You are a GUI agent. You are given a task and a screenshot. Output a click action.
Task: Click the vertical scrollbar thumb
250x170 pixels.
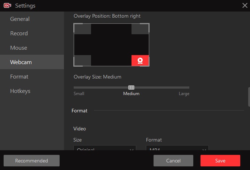249,97
